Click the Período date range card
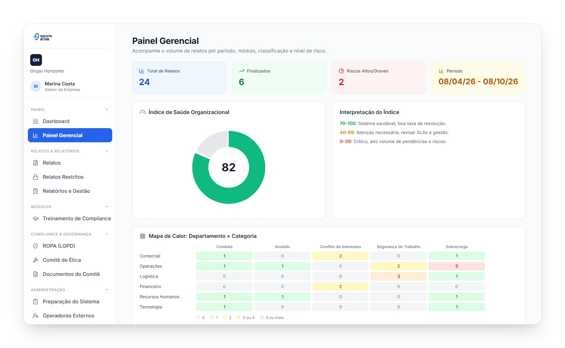 click(x=478, y=78)
